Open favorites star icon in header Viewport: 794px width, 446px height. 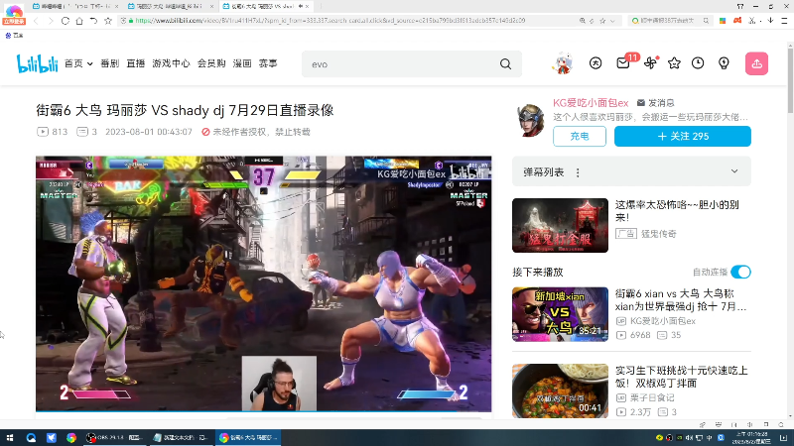[674, 63]
